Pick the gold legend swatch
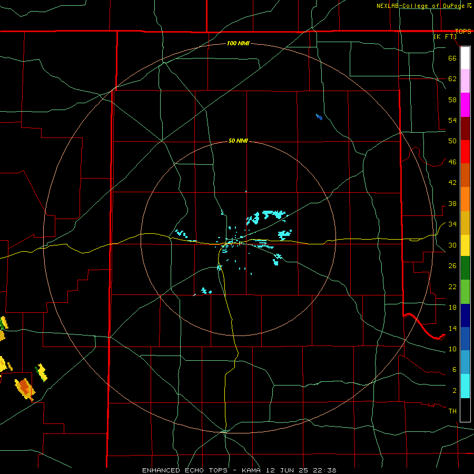This screenshot has height=474, width=474. coord(465,223)
